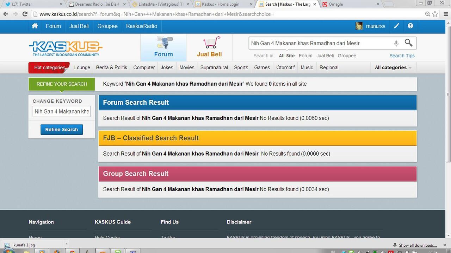
Task: Expand the All categories dropdown
Action: point(393,67)
